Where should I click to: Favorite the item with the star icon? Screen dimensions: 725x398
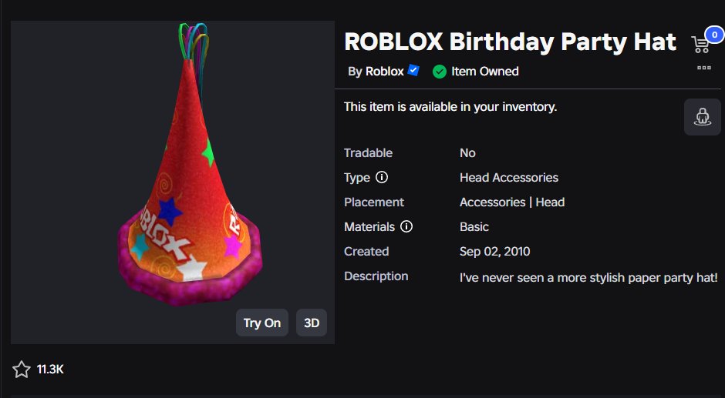22,370
